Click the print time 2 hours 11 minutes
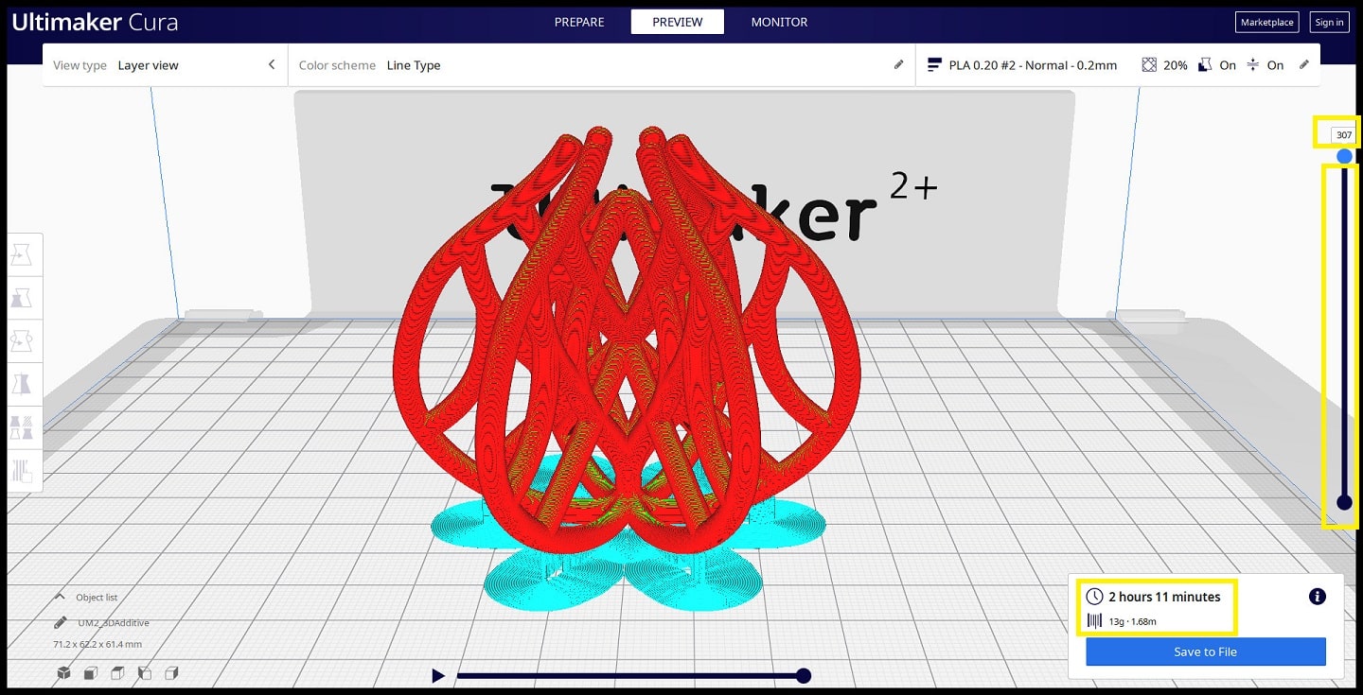Screen dimensions: 1363x695 click(x=1164, y=597)
